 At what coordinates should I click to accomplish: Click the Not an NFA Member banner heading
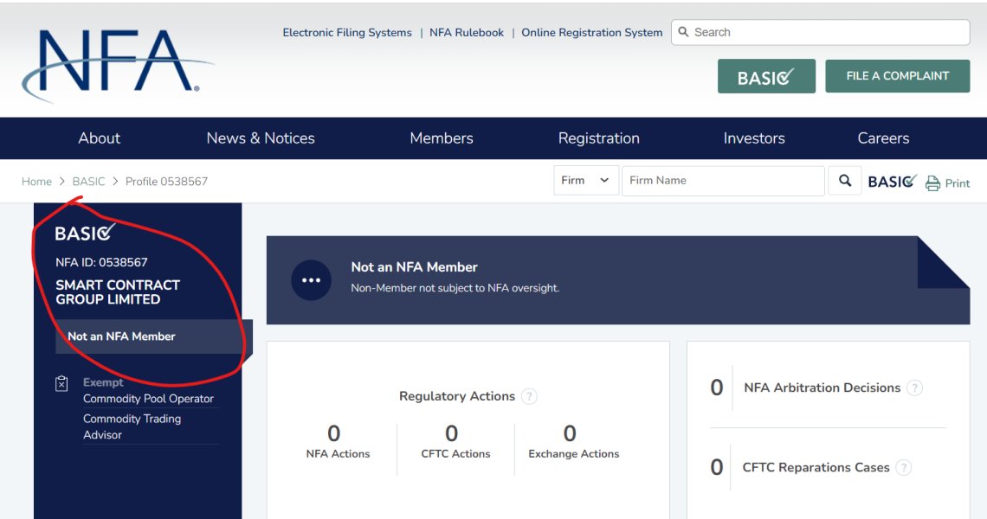414,267
